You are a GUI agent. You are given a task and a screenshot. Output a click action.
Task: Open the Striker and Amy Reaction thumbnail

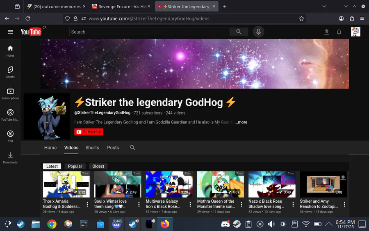(323, 184)
